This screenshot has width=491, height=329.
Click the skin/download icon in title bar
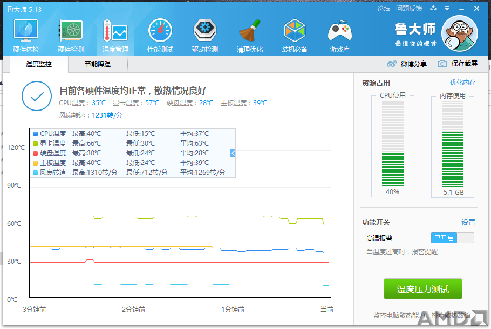coord(433,9)
